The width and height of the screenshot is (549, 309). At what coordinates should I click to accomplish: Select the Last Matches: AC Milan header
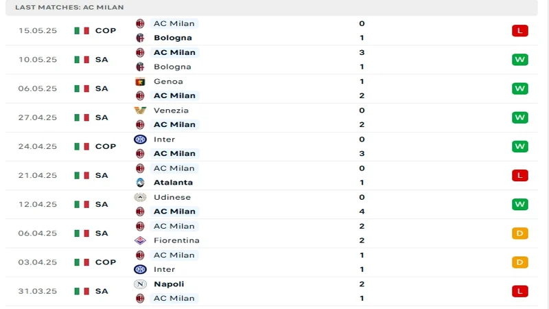(69, 7)
